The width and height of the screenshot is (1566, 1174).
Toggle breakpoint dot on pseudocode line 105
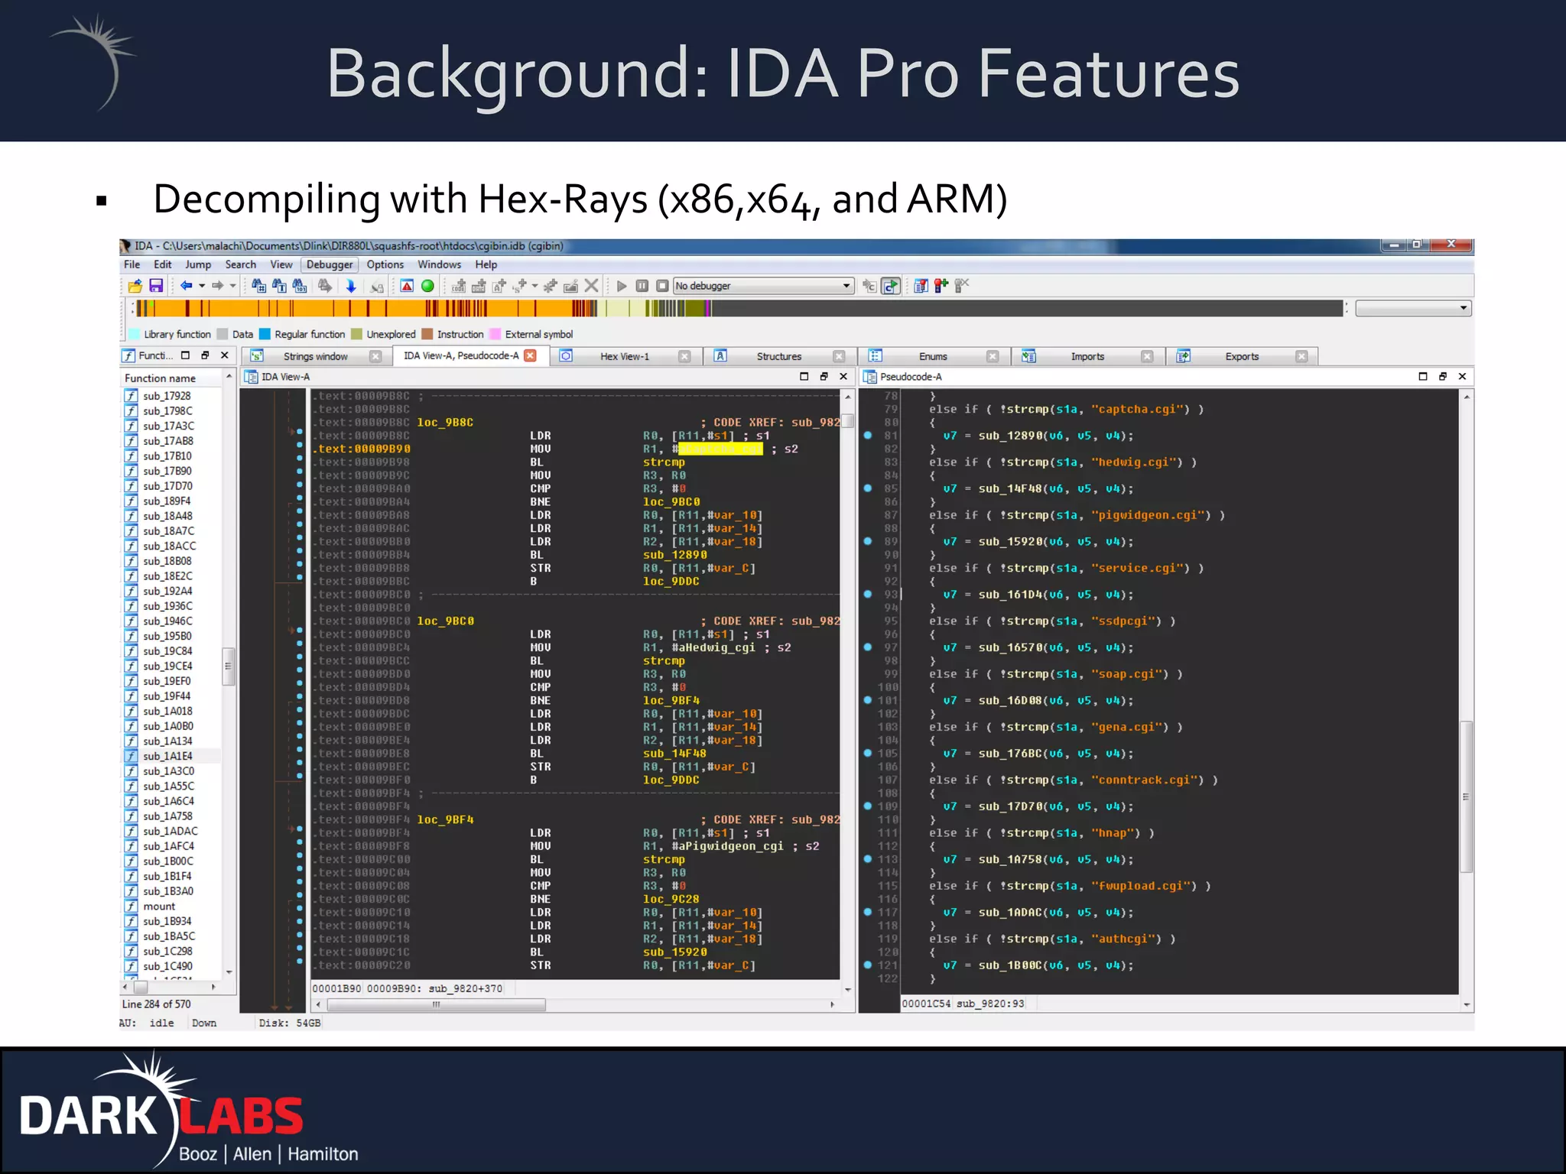pyautogui.click(x=868, y=754)
